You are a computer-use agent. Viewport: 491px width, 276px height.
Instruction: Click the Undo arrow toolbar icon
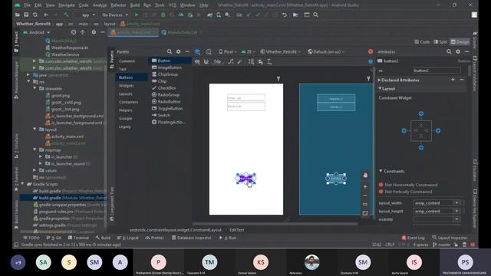[x=285, y=15]
